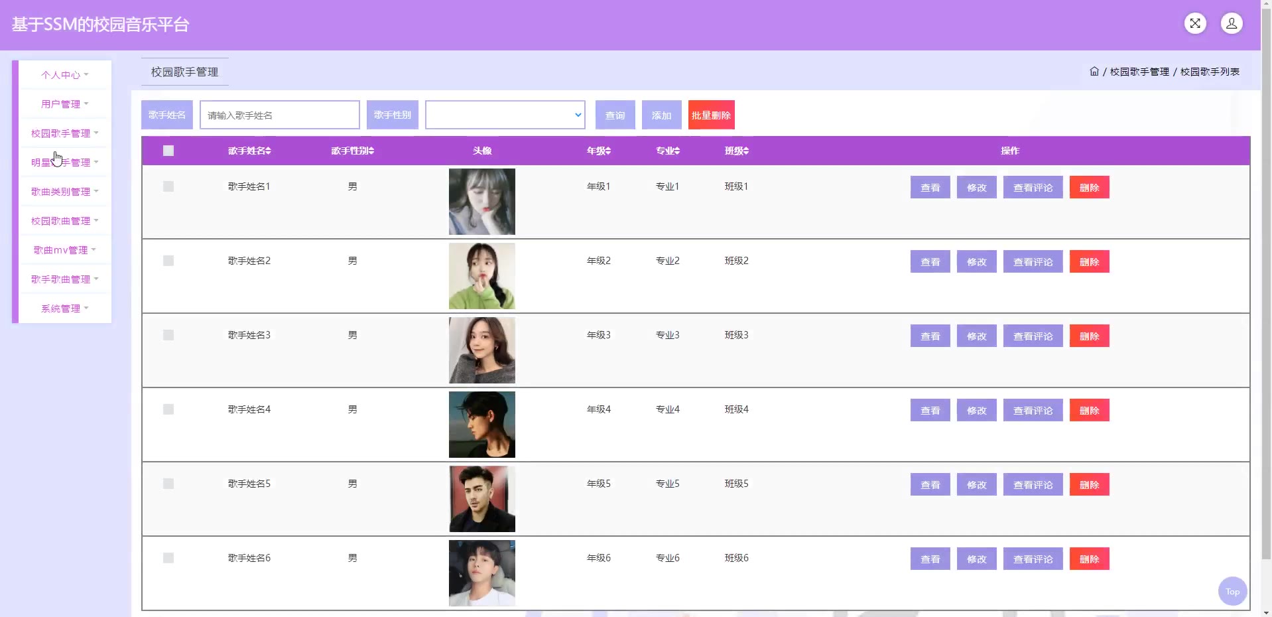Click 查看评论 button for 歌手姓名2
The image size is (1272, 617).
(x=1033, y=261)
